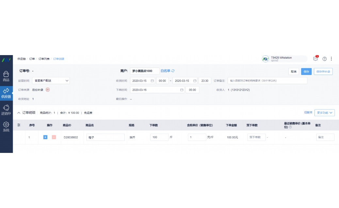The width and height of the screenshot is (339, 208).
Task: Open the 下单时间 date picker 2020-03-16
Action: coord(157,90)
